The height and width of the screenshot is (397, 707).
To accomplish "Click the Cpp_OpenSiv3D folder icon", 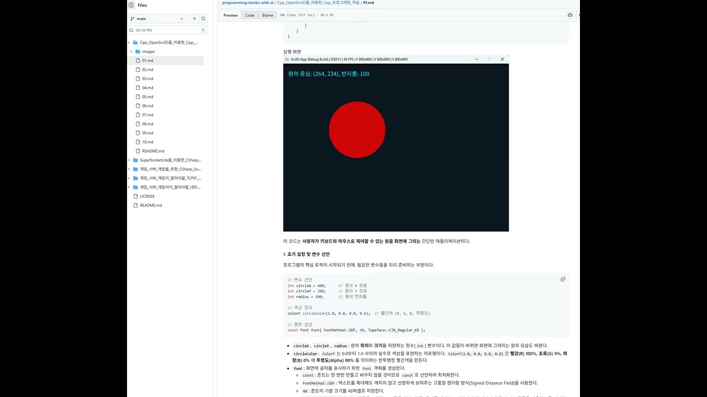I will point(135,42).
